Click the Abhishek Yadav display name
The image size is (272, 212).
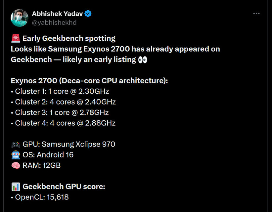(x=57, y=14)
